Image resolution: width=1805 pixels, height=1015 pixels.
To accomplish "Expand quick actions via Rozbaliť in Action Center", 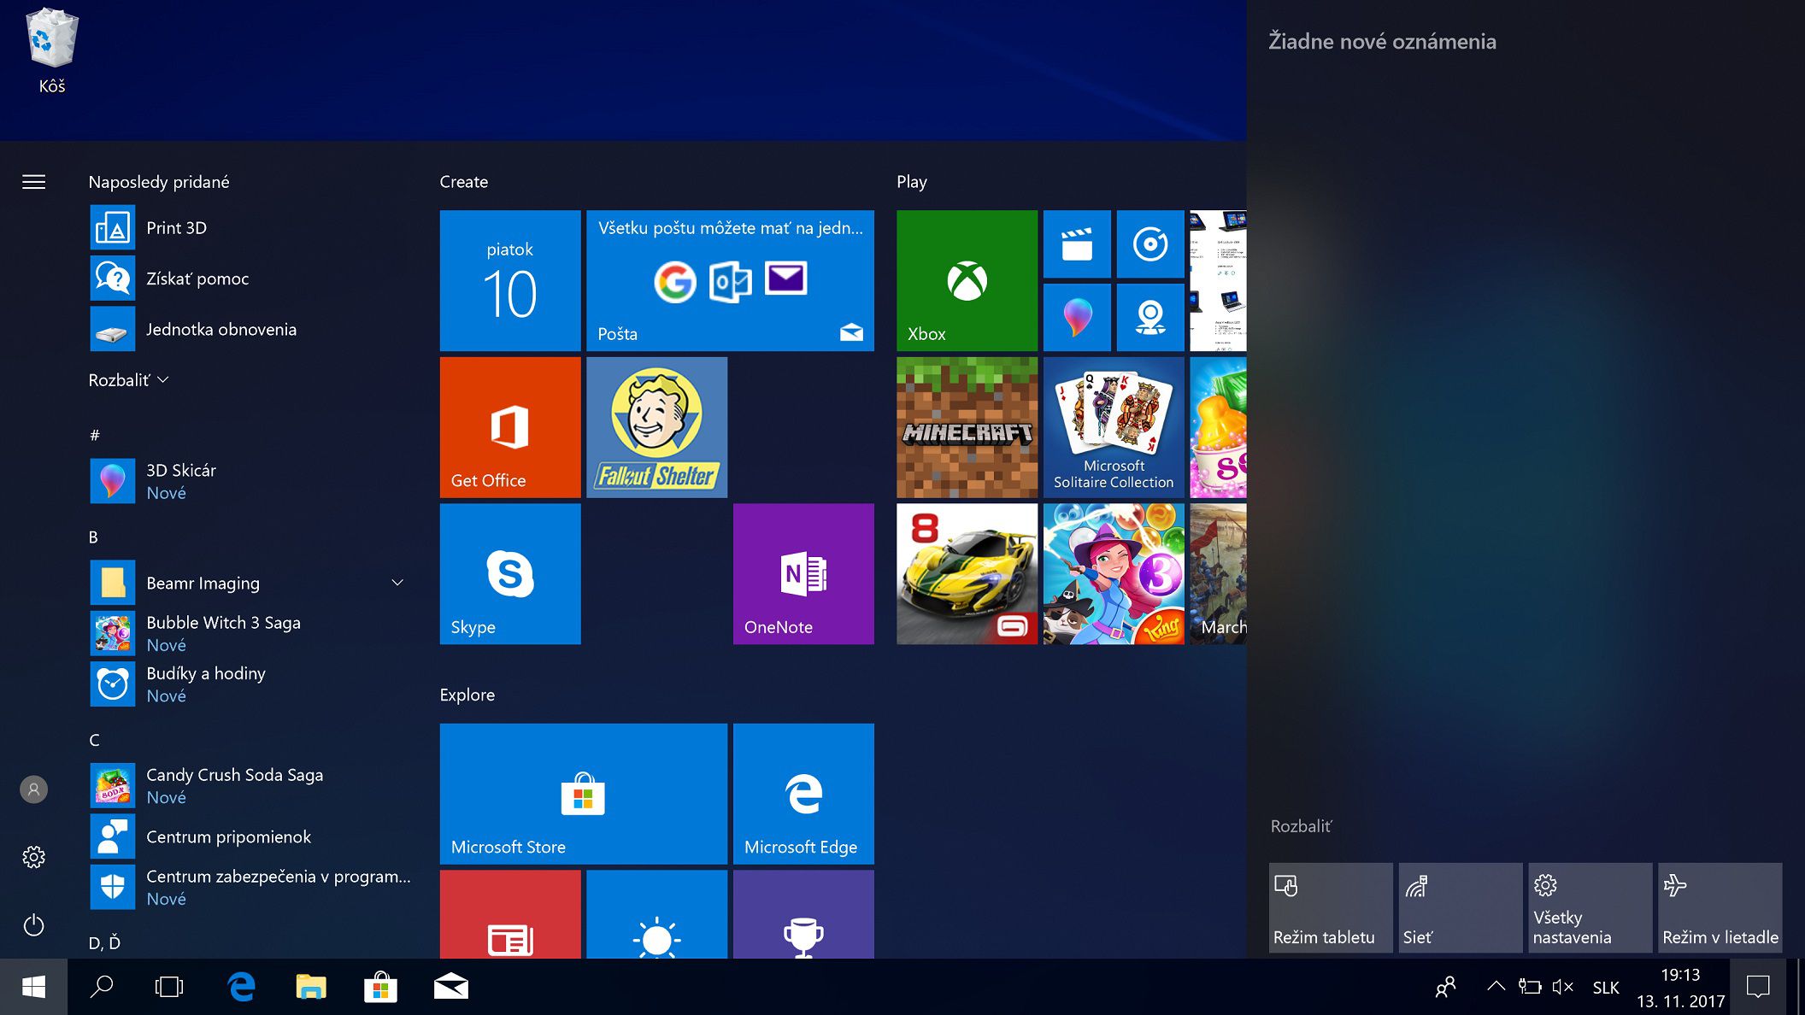I will 1301,826.
